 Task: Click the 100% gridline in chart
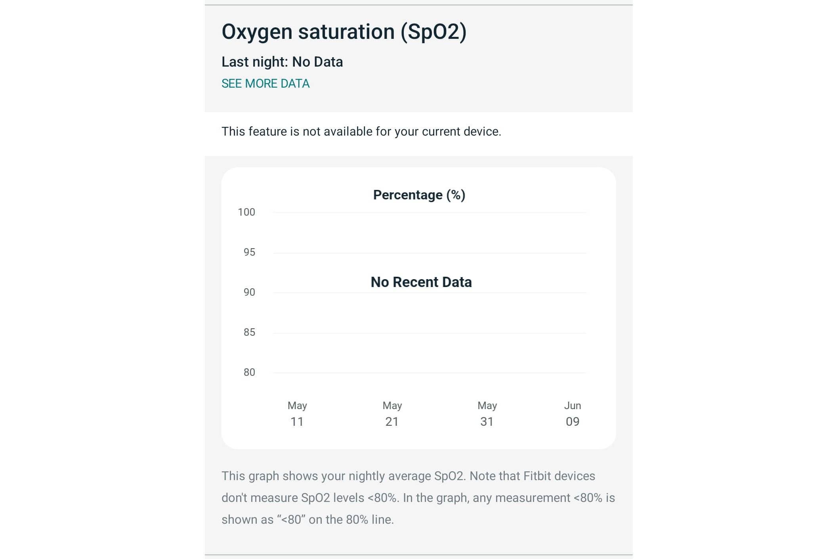point(429,213)
